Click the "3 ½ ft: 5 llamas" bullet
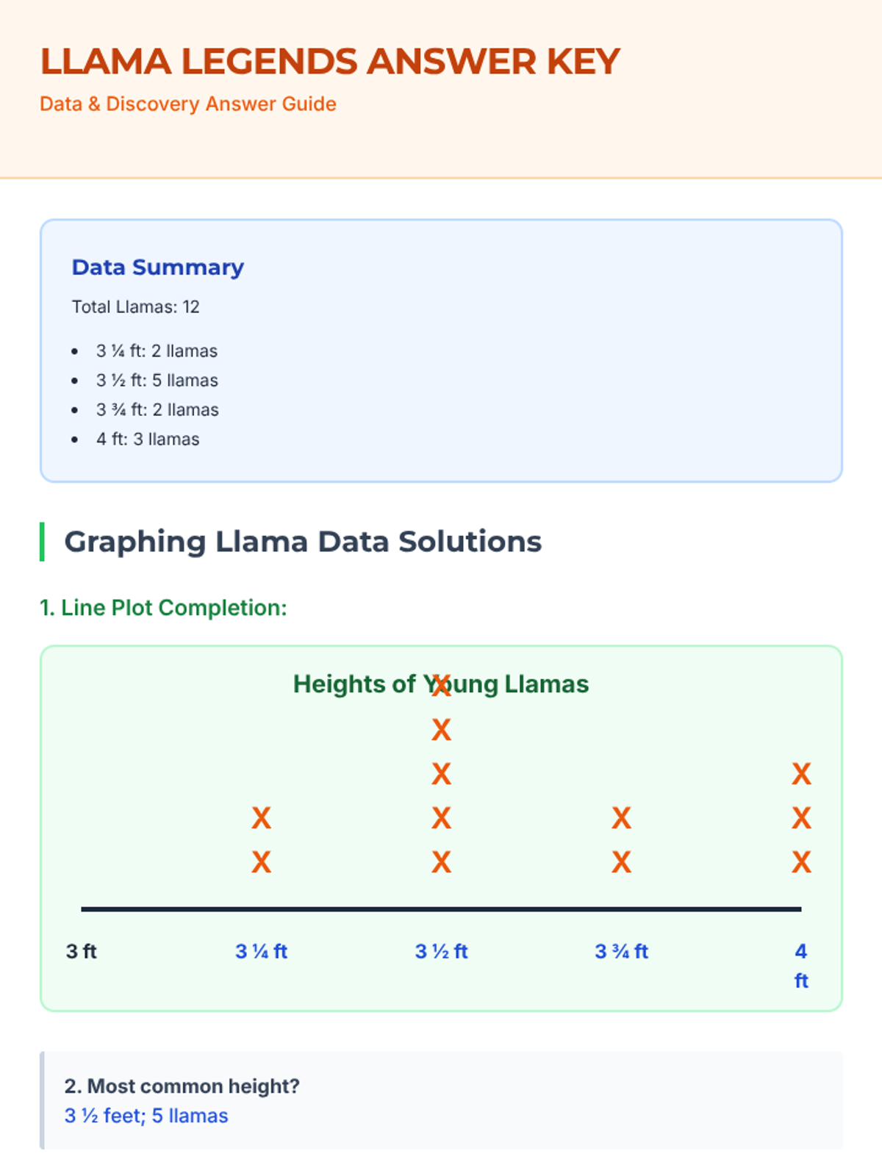Screen dimensions: 882x1176 (x=157, y=380)
